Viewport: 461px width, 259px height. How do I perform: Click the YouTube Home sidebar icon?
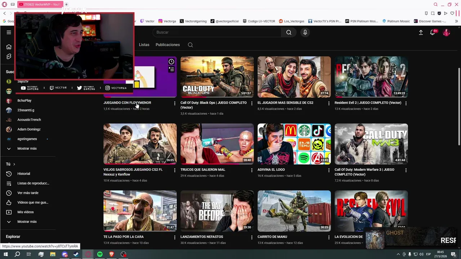tap(9, 47)
